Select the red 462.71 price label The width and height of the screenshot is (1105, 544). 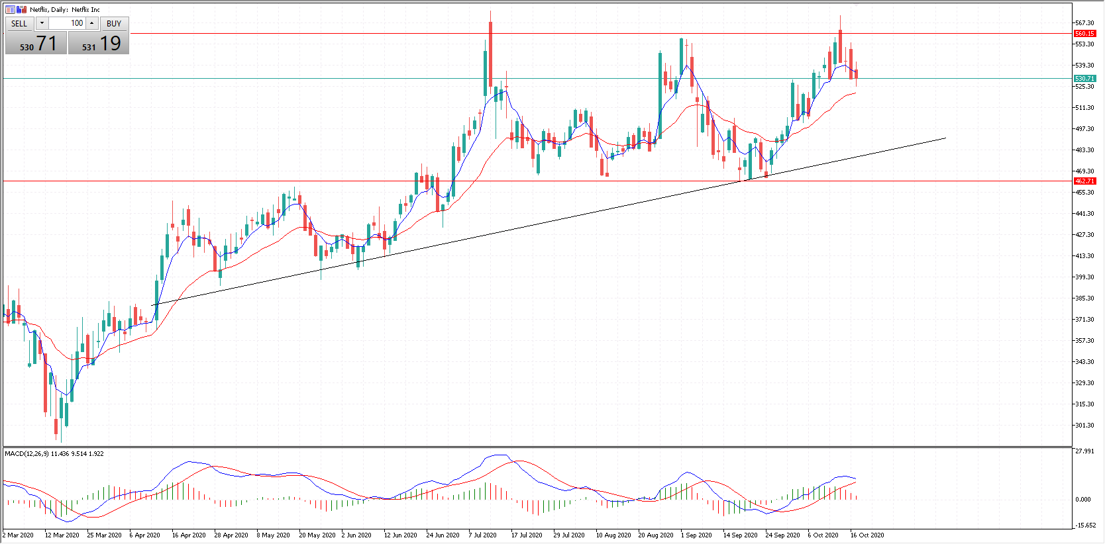click(x=1084, y=181)
